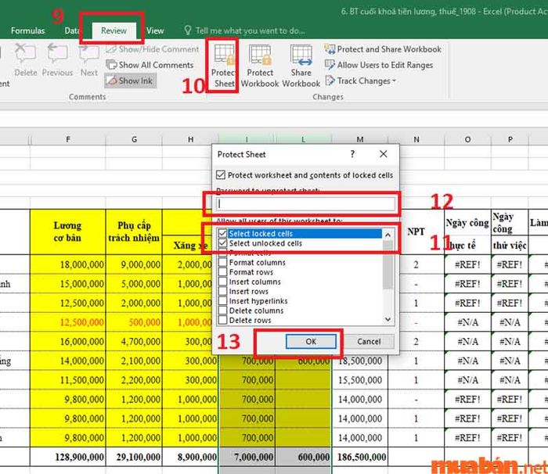Select column F header

tap(68, 139)
